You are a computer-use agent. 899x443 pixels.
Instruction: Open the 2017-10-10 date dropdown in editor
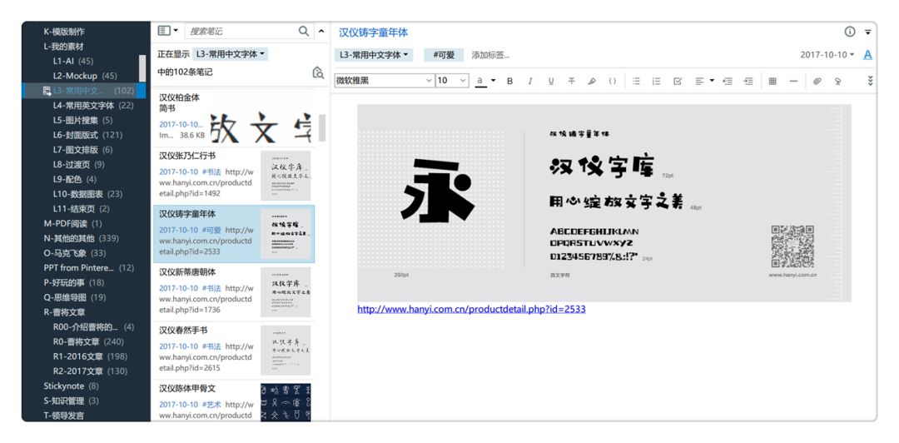(827, 54)
